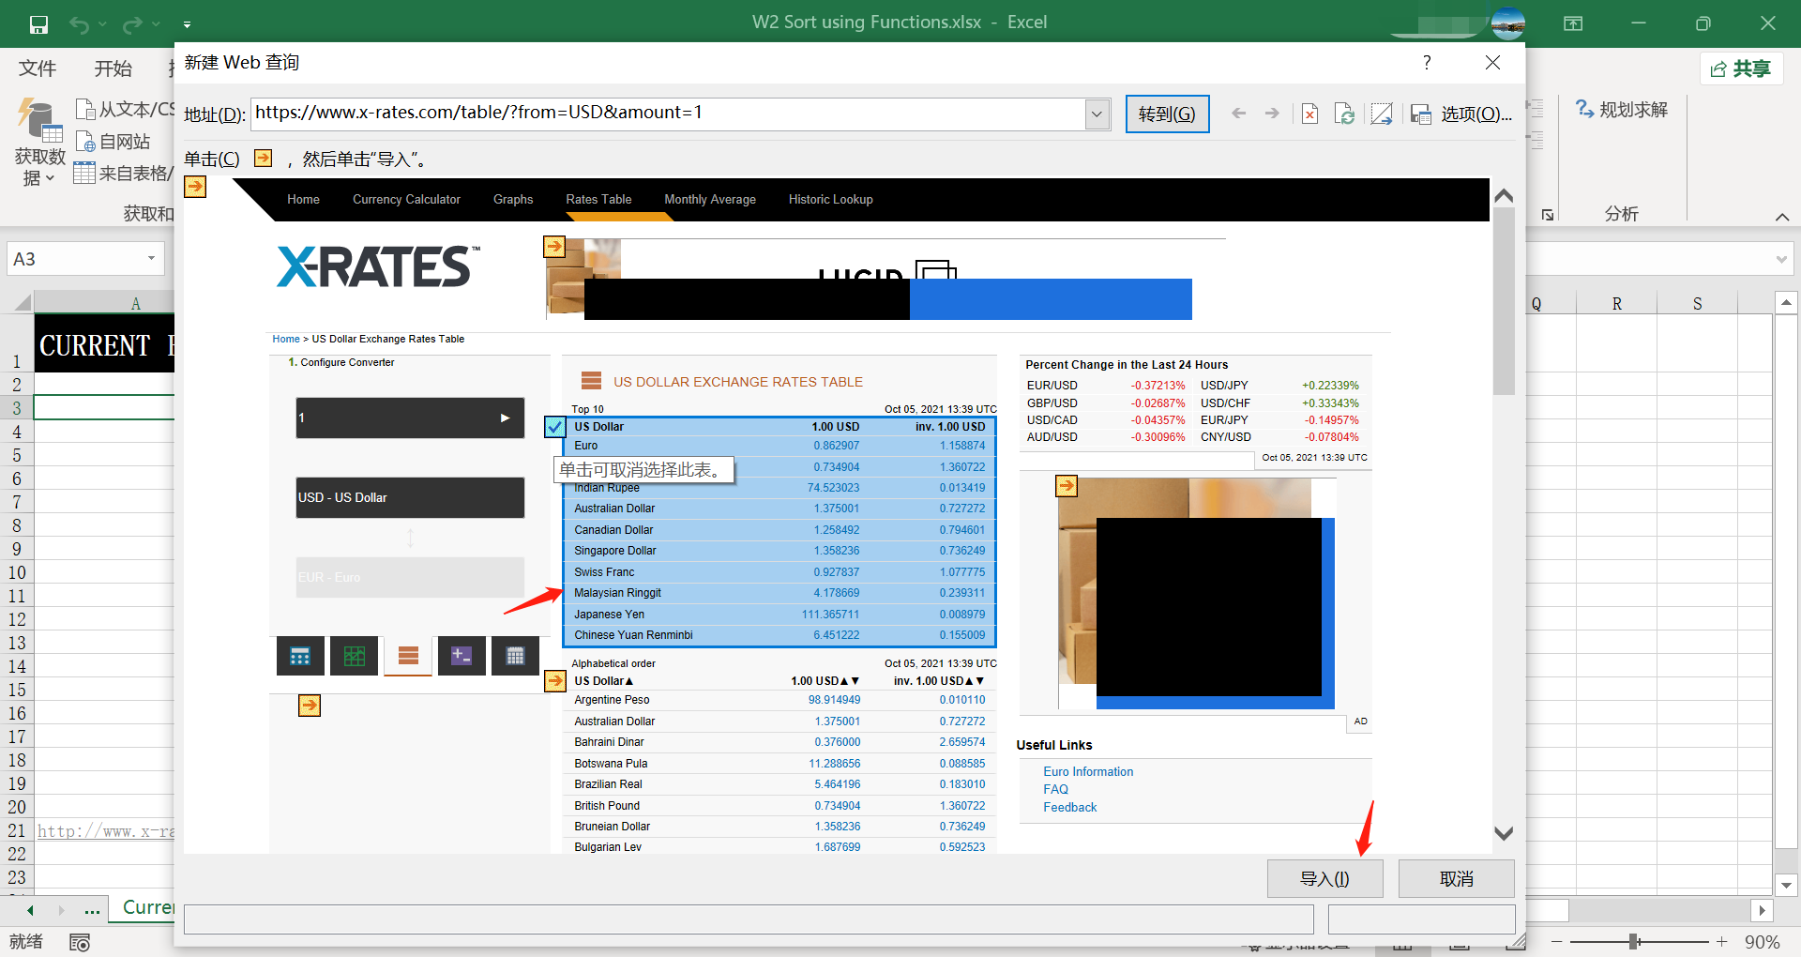Click the back arrow in the Web query toolbar

pyautogui.click(x=1239, y=114)
